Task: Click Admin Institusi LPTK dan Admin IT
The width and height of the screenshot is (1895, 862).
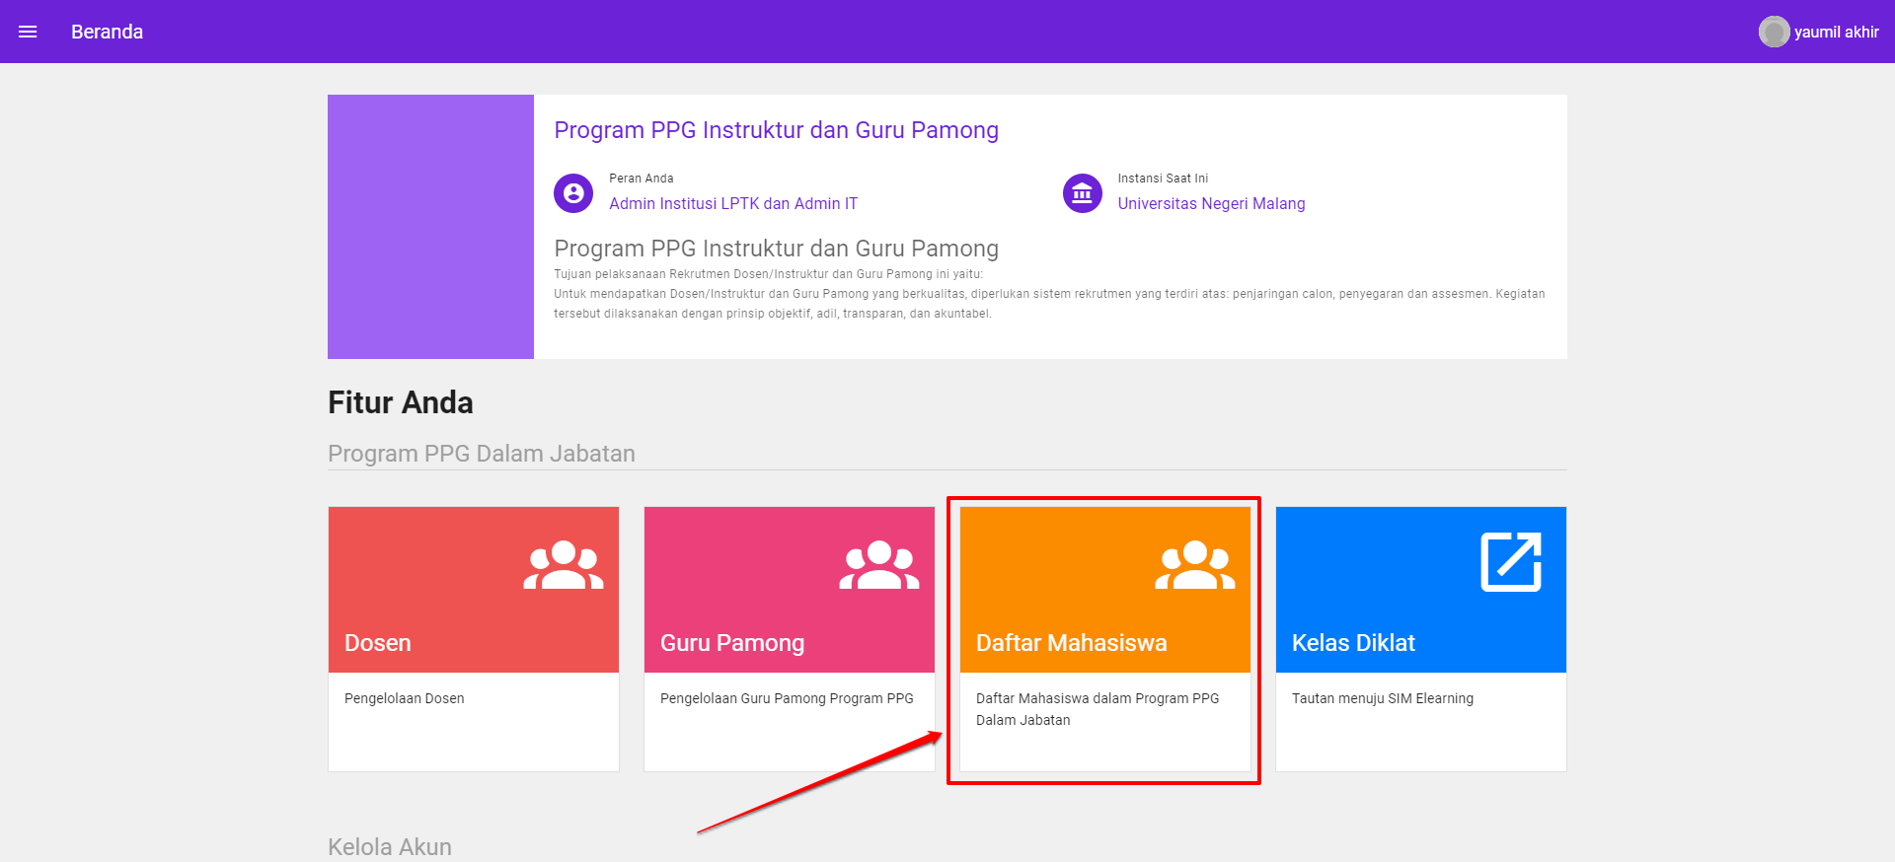Action: coord(733,203)
